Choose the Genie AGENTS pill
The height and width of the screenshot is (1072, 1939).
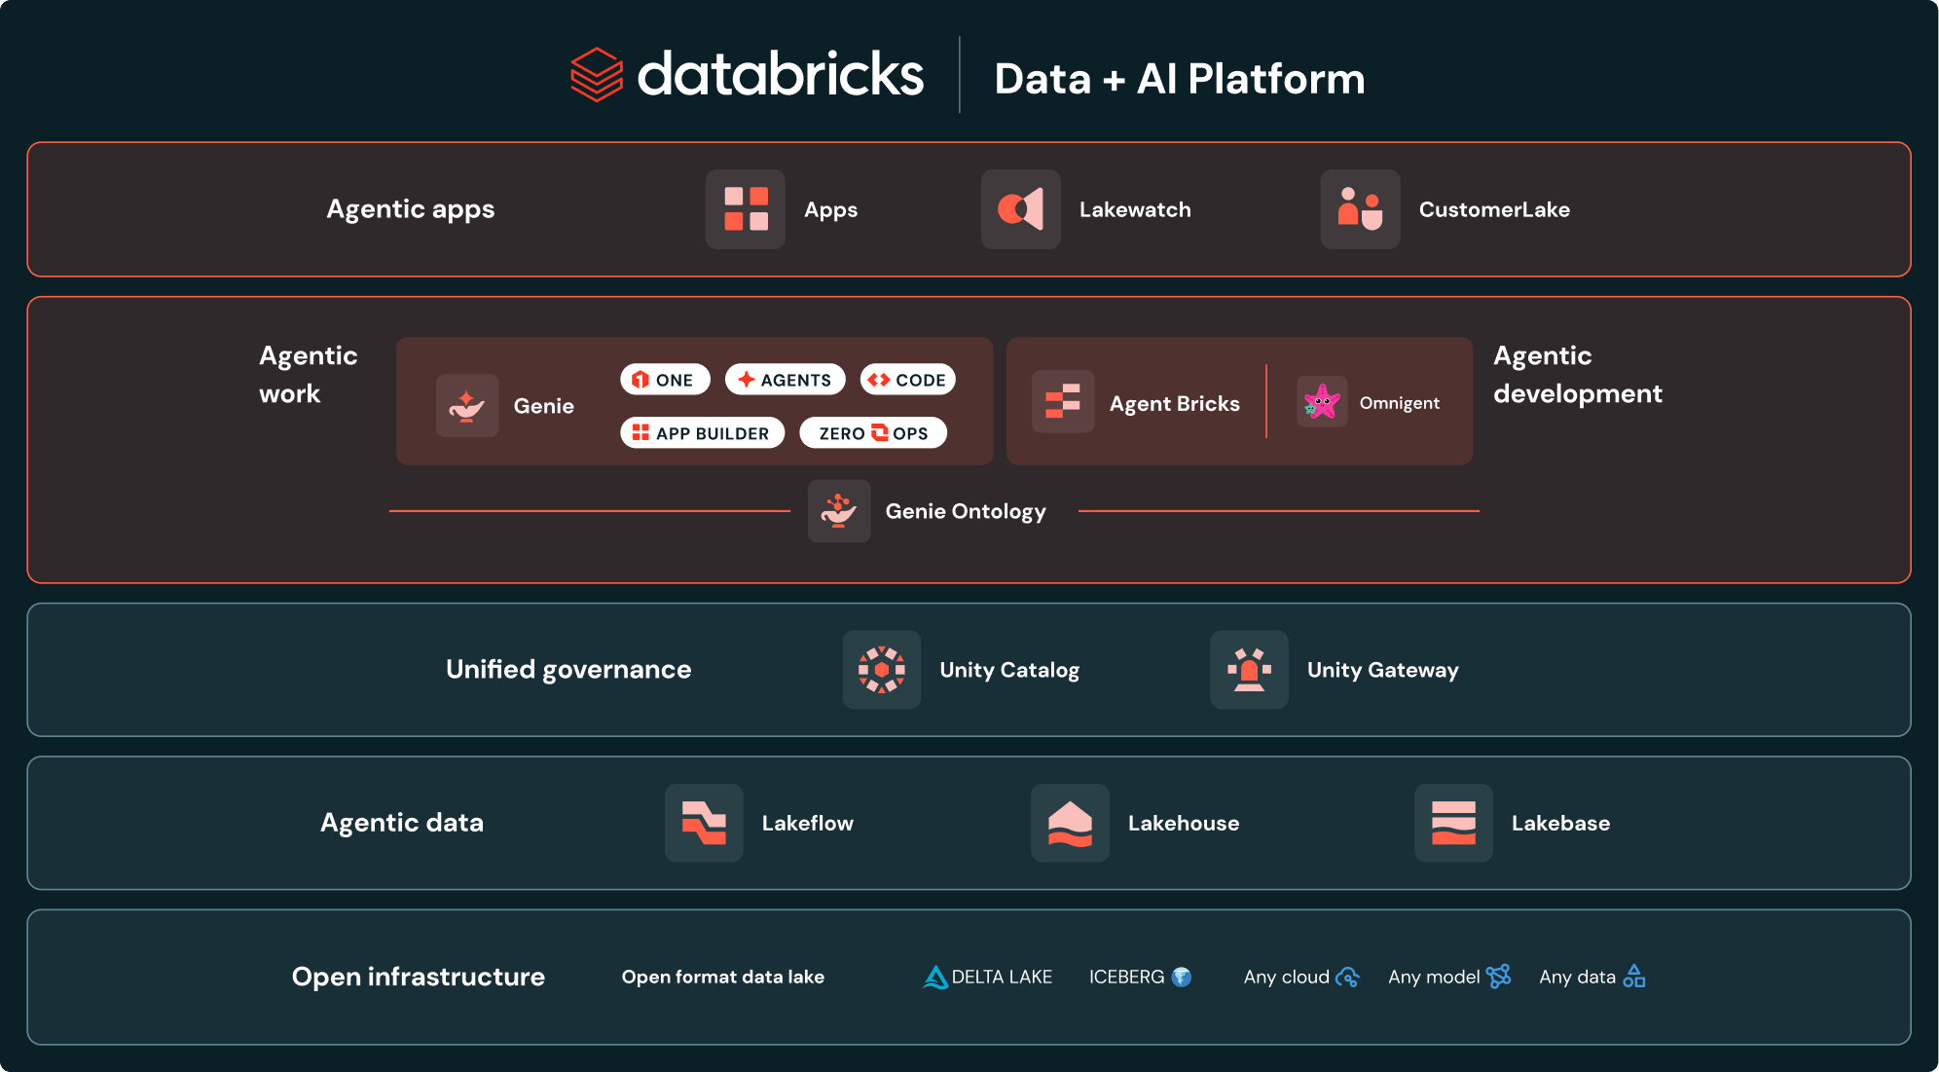click(785, 380)
